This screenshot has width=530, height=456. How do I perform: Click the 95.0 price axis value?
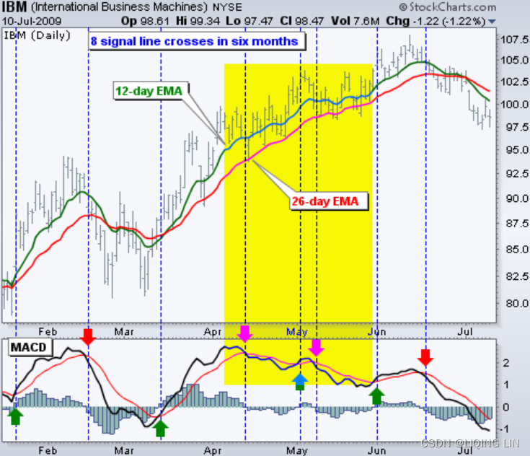pos(517,150)
